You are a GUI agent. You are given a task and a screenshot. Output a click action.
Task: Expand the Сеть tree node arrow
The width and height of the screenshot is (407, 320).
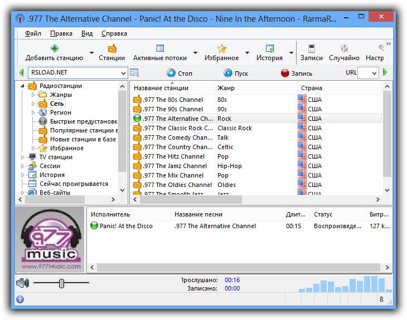(x=33, y=104)
